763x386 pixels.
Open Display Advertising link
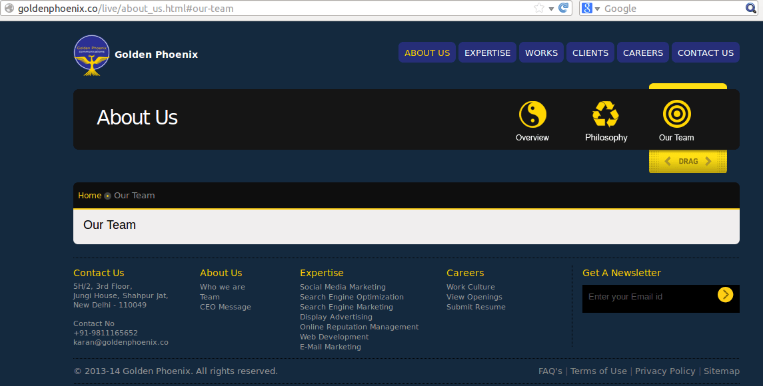[x=337, y=317]
